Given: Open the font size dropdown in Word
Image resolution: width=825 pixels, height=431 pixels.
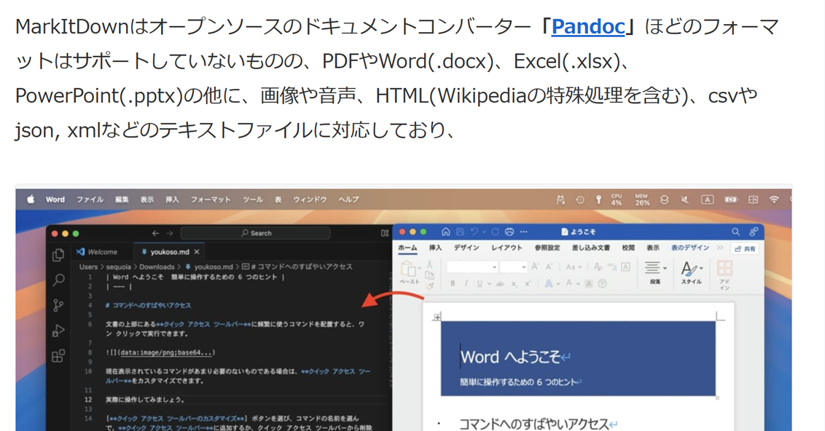Looking at the screenshot, I should coord(512,266).
